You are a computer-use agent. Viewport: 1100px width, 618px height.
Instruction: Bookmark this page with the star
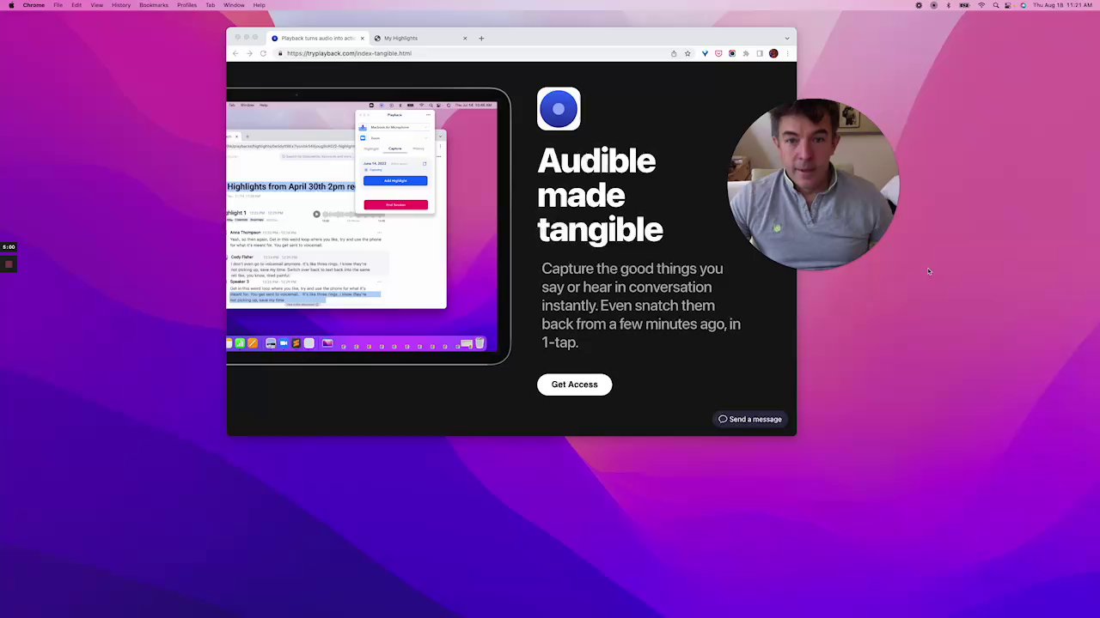(x=687, y=53)
